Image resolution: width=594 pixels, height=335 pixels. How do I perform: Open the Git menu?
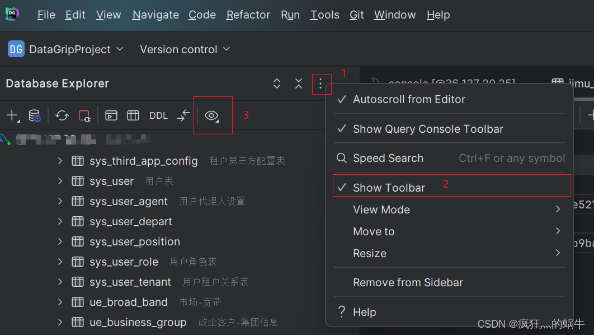point(356,15)
